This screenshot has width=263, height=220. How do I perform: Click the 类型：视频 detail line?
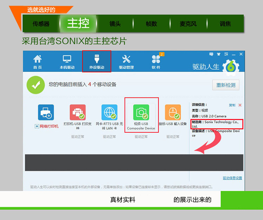coord(200,110)
